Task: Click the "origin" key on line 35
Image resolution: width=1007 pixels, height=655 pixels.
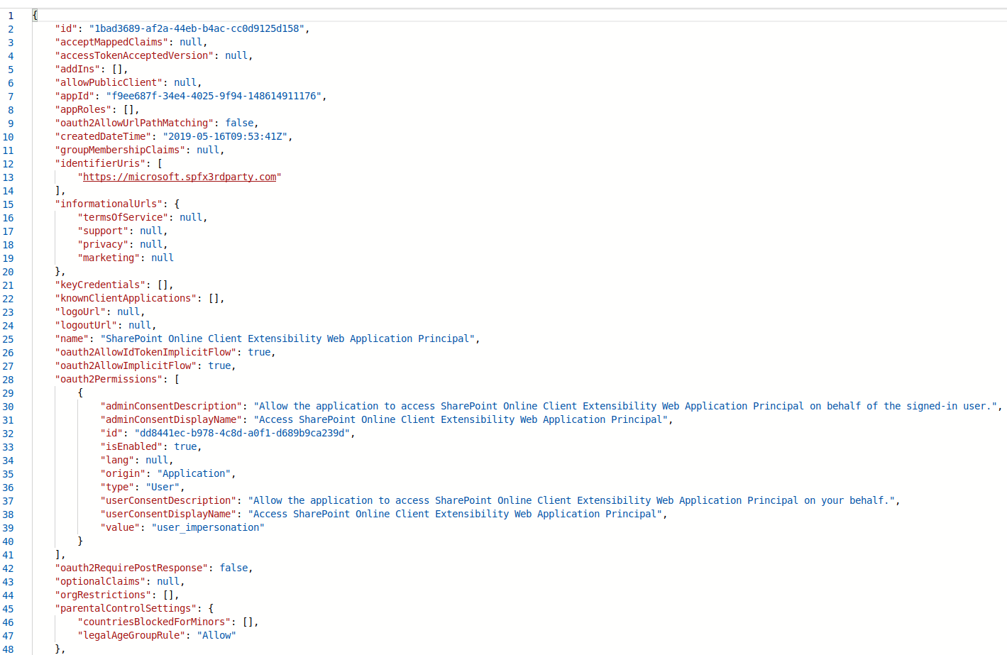Action: 123,473
